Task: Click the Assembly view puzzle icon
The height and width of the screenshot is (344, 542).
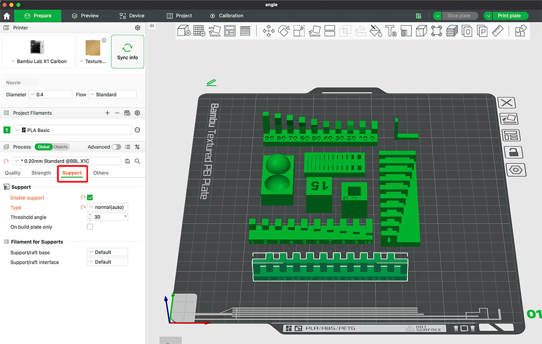Action: click(x=520, y=31)
